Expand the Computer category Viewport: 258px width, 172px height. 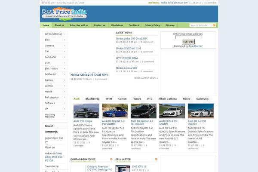tap(55, 57)
